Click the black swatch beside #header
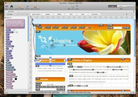Image resolution: width=138 pixels, height=97 pixels. pos(16,79)
